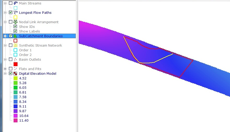Screen dimensions: 230x132
Task: Click the Flats and Pits icon
Action: (15, 69)
